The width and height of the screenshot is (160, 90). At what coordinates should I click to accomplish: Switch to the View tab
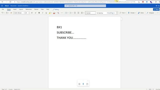(x=42, y=9)
